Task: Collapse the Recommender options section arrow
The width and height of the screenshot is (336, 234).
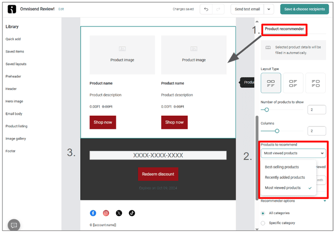Action: pyautogui.click(x=325, y=201)
